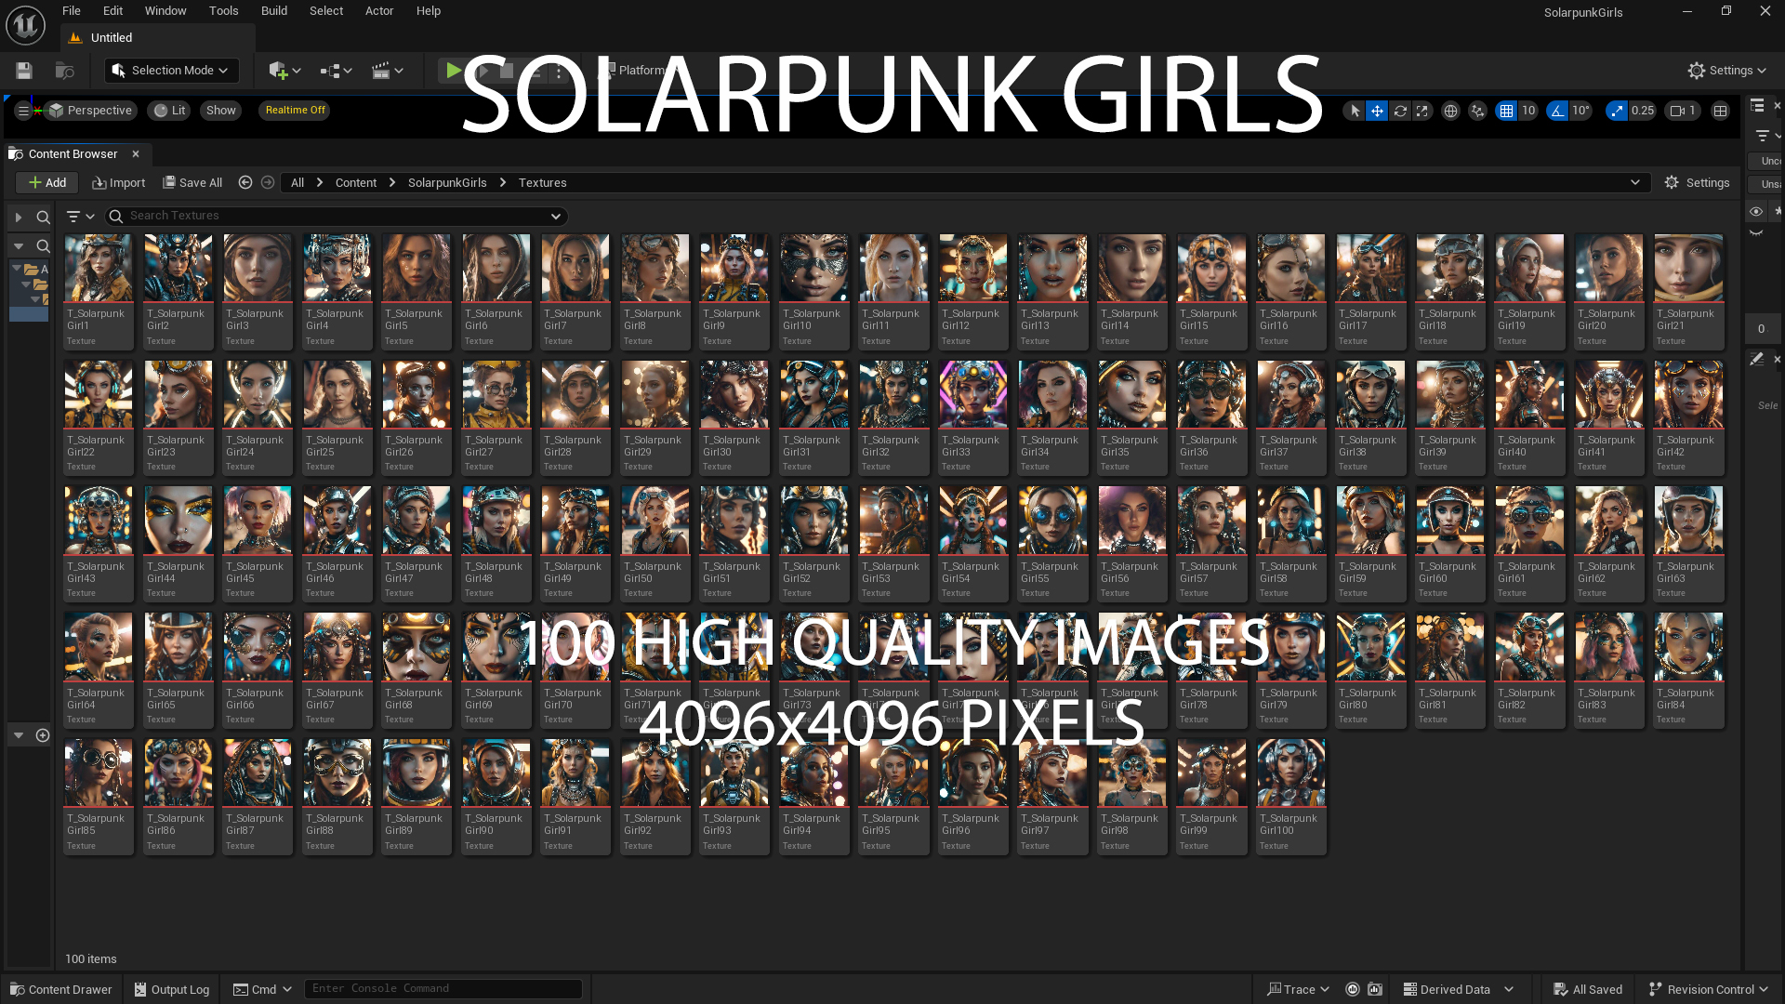1785x1004 pixels.
Task: Open the viewport Show flags menu
Action: (x=221, y=111)
